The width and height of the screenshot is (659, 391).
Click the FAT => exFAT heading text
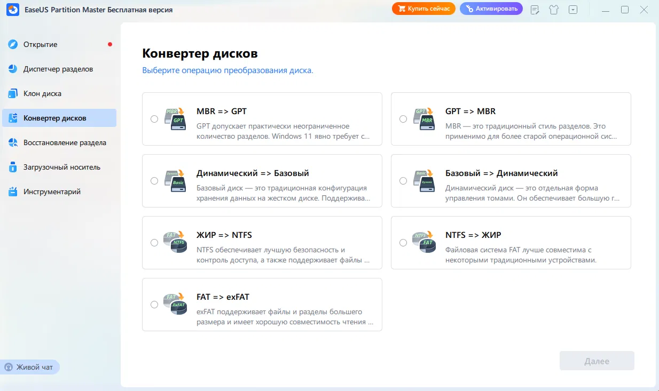pyautogui.click(x=223, y=297)
